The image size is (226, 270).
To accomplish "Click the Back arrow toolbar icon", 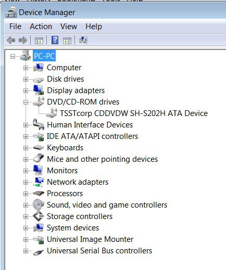I will click(11, 41).
